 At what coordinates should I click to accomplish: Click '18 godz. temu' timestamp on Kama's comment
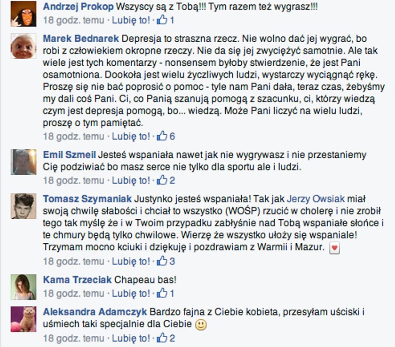click(73, 293)
